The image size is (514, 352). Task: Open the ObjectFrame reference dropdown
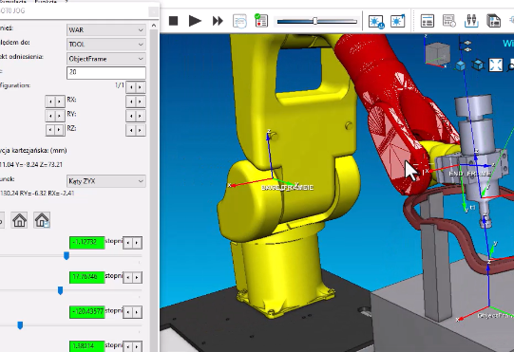coord(105,59)
